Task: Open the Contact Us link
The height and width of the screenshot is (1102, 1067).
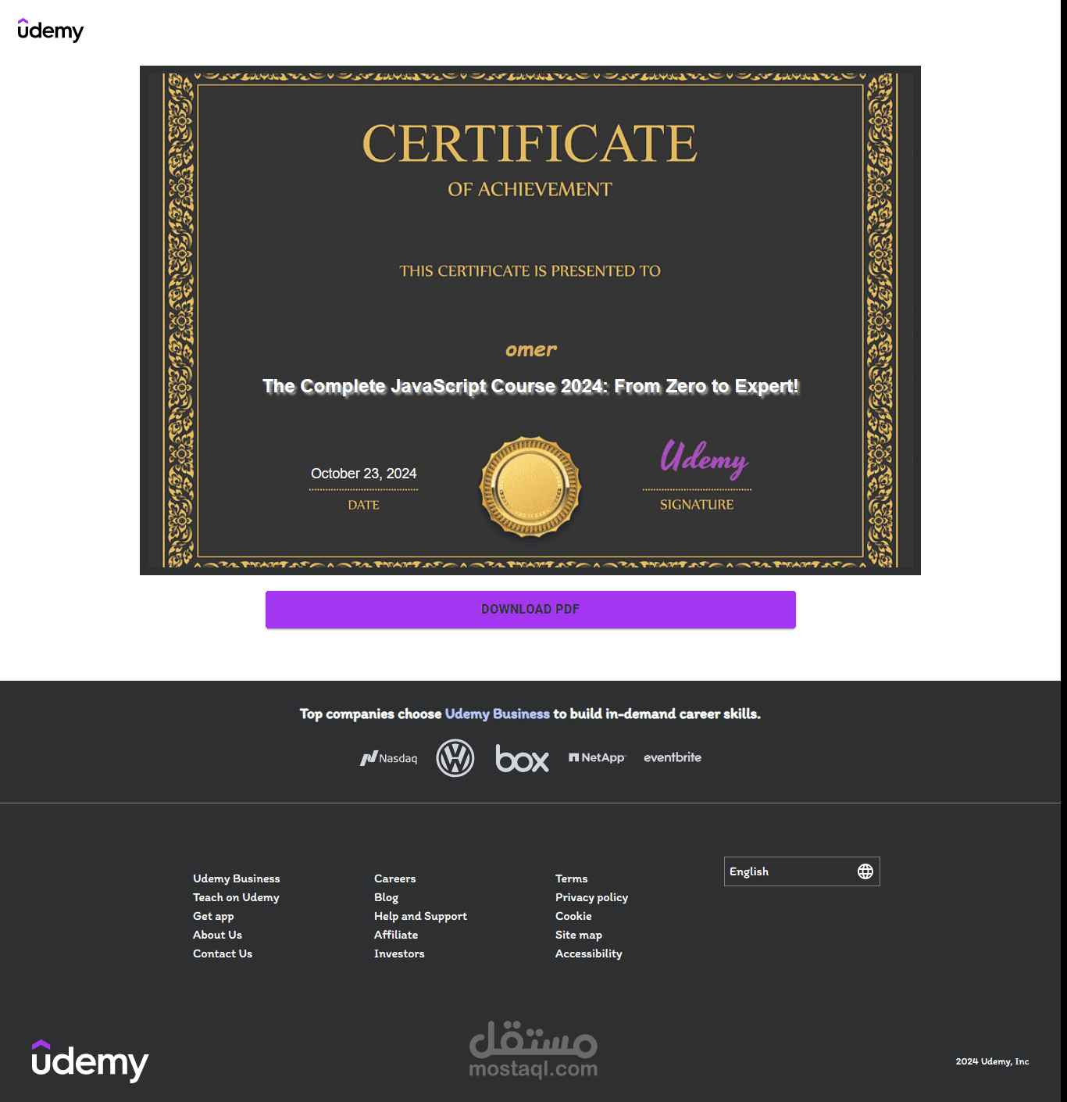Action: pyautogui.click(x=223, y=954)
